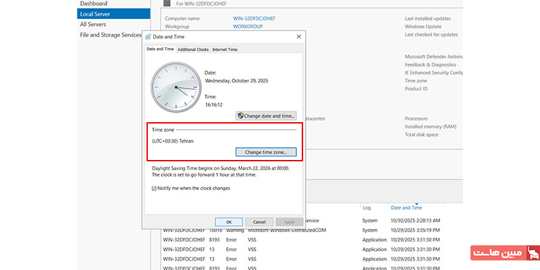Viewport: 540px width, 270px height.
Task: Toggle Notify me when the clock changes
Action: pos(155,188)
